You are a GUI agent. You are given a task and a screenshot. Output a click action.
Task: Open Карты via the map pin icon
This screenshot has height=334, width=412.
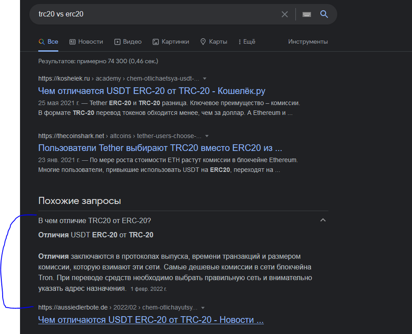point(204,41)
